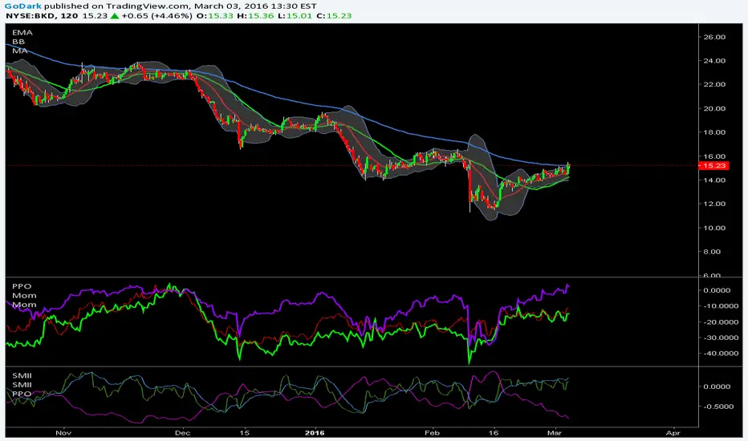Click the O:15.33 open value
The height and width of the screenshot is (441, 748).
click(214, 16)
